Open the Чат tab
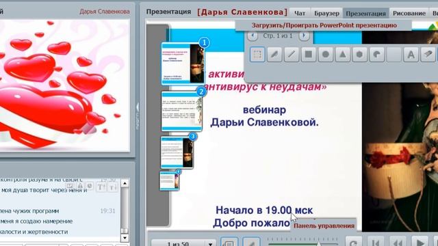The width and height of the screenshot is (438, 246). coord(300,13)
